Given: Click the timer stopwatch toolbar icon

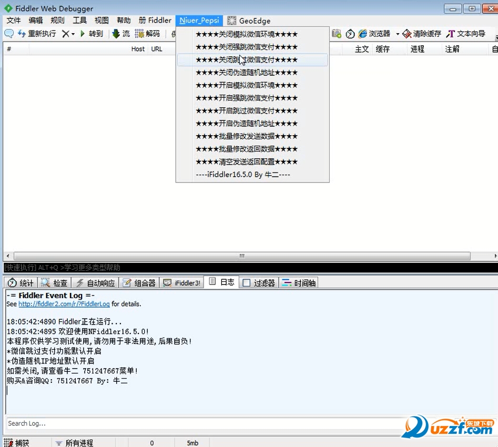Looking at the screenshot, I should [x=350, y=34].
